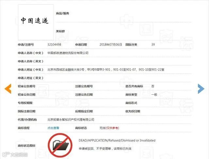The height and width of the screenshot is (159, 209).
Task: Select international class value 39
Action: (x=153, y=44)
